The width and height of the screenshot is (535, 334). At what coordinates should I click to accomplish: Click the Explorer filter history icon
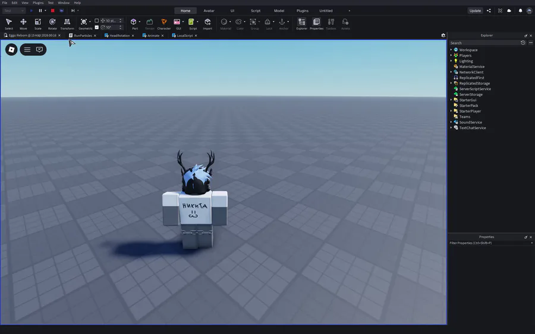click(523, 43)
